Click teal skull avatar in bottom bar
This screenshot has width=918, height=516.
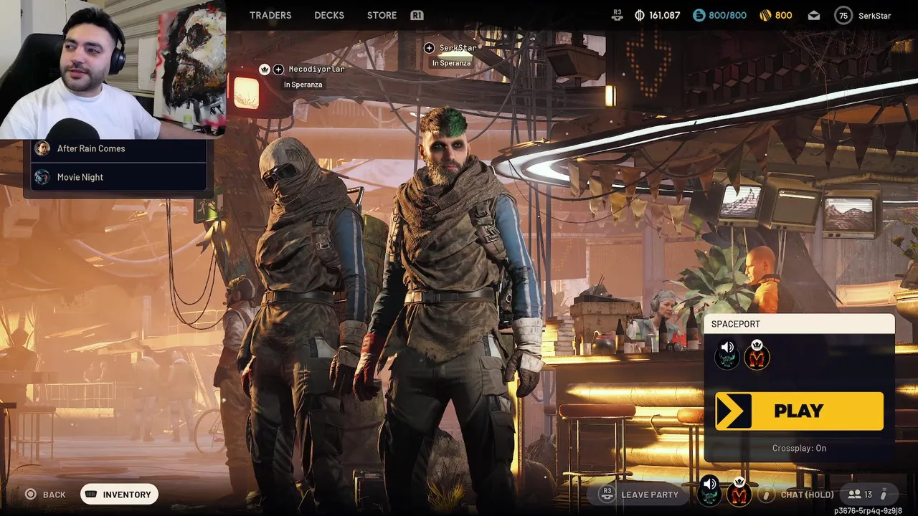709,493
